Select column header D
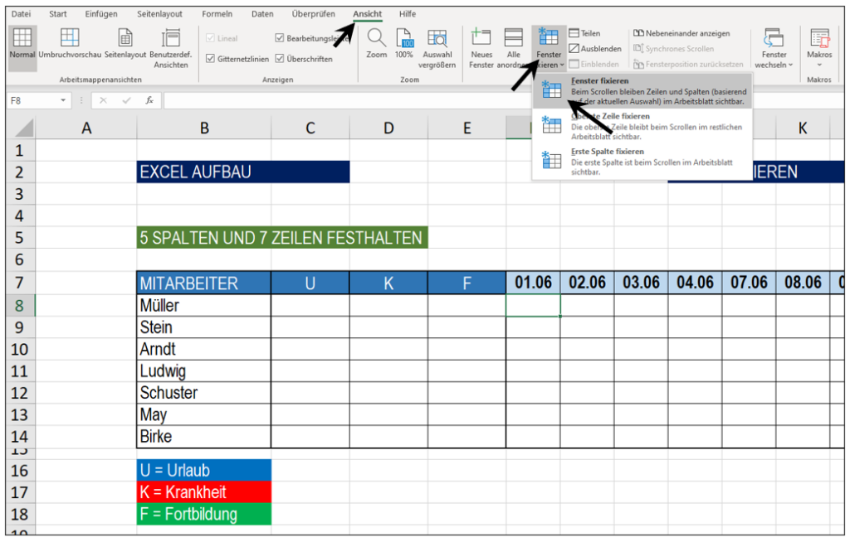The height and width of the screenshot is (547, 850). (x=388, y=128)
